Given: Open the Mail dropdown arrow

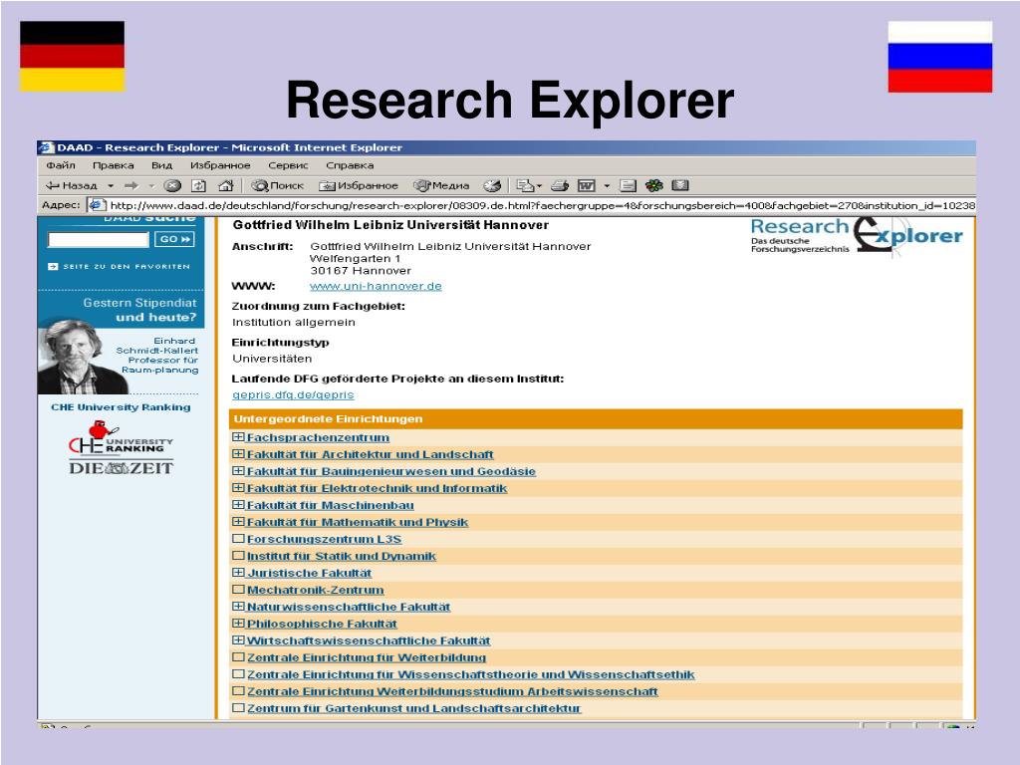Looking at the screenshot, I should pos(539,186).
